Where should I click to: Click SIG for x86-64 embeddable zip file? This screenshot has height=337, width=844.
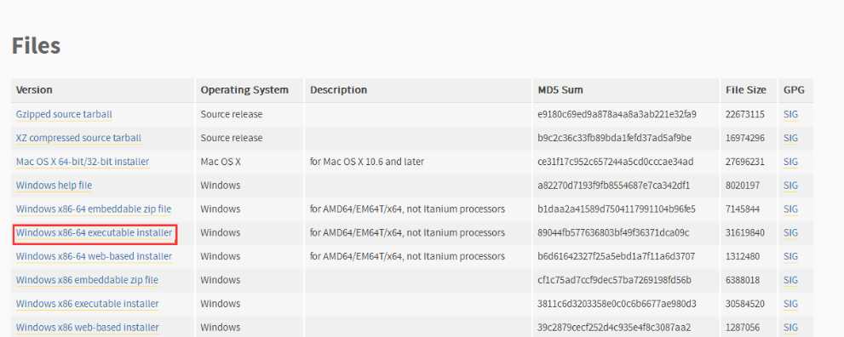coord(790,209)
